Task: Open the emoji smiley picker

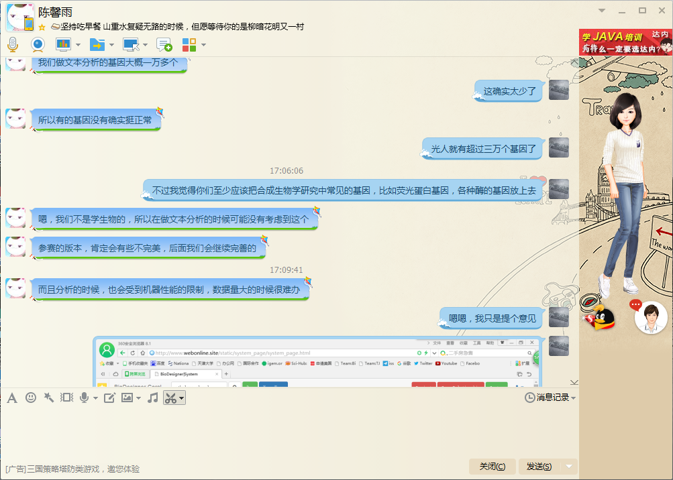Action: (31, 398)
